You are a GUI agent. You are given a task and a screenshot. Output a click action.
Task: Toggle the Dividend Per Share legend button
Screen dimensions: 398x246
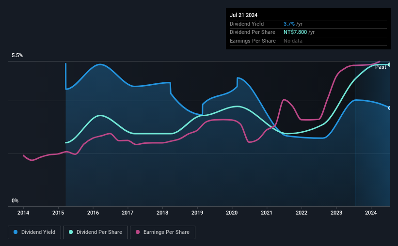coord(96,232)
